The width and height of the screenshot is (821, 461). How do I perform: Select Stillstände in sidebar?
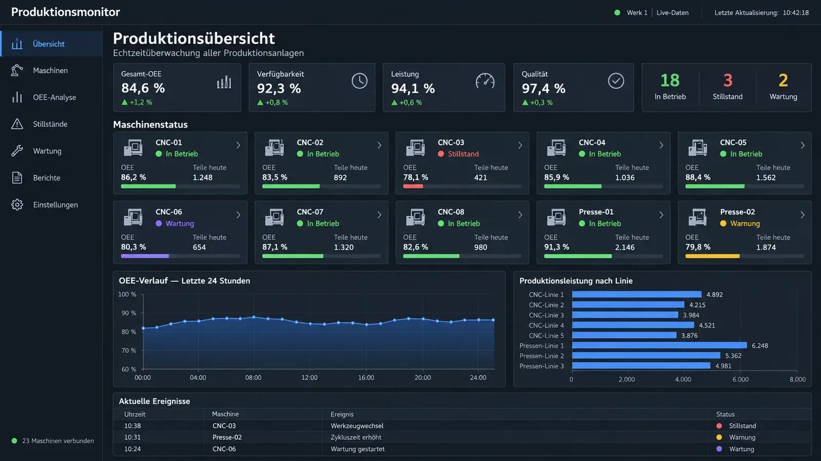point(51,124)
